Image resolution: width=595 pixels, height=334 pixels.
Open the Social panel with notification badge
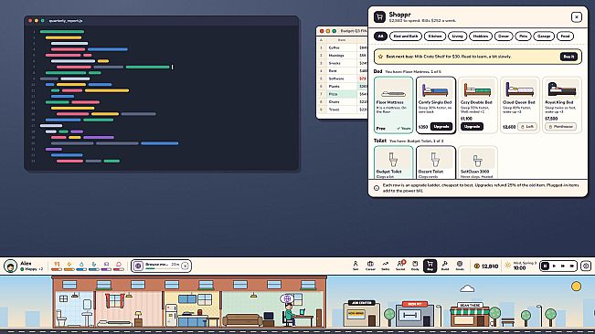pos(400,266)
